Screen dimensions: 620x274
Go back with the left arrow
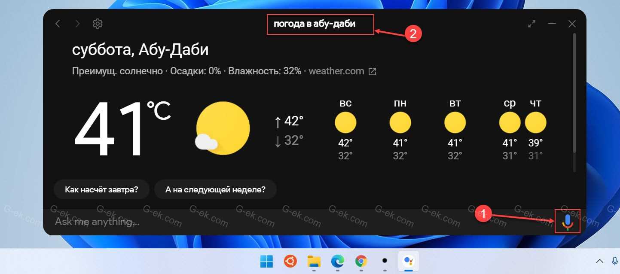(58, 24)
